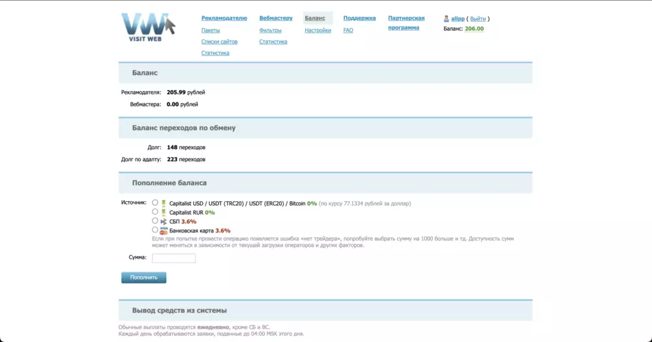Click the Выйти logout link
The image size is (652, 342).
(478, 19)
